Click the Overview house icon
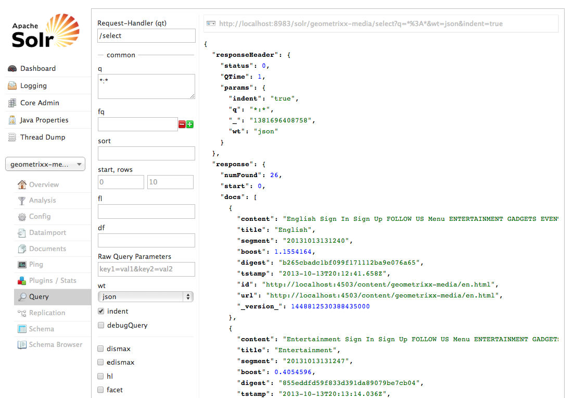 tap(22, 185)
